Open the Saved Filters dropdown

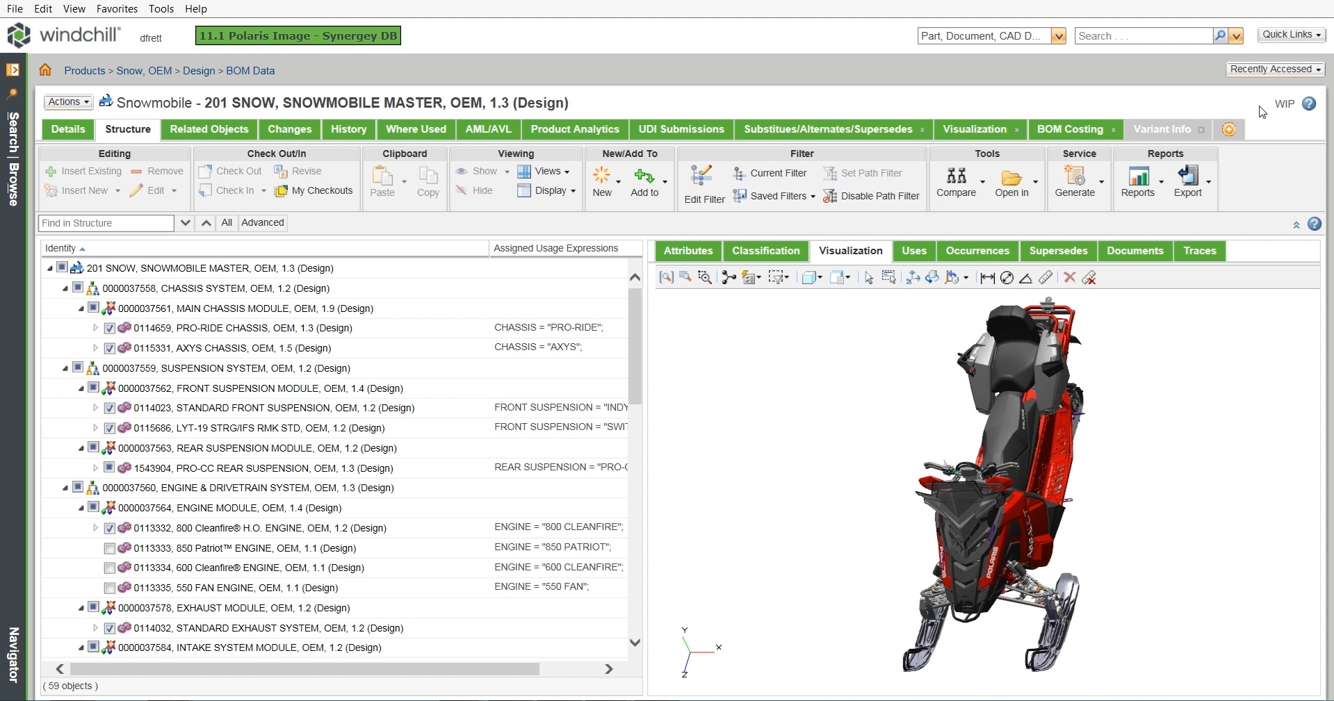774,196
